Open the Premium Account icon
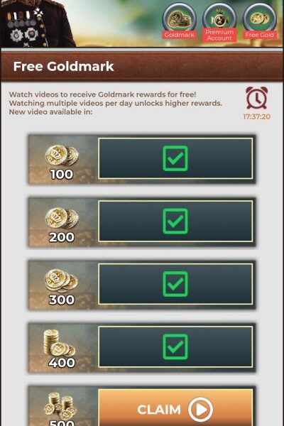The height and width of the screenshot is (426, 284). [219, 18]
